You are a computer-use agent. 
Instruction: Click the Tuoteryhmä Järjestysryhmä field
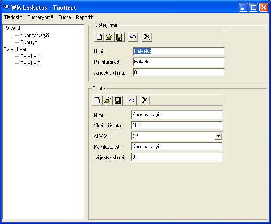(x=179, y=72)
